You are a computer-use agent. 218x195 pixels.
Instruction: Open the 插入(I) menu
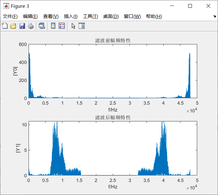(x=70, y=16)
